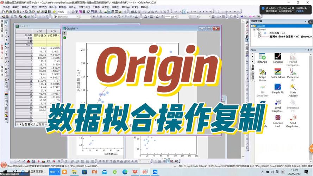Click the Z axis designation button

188,12
